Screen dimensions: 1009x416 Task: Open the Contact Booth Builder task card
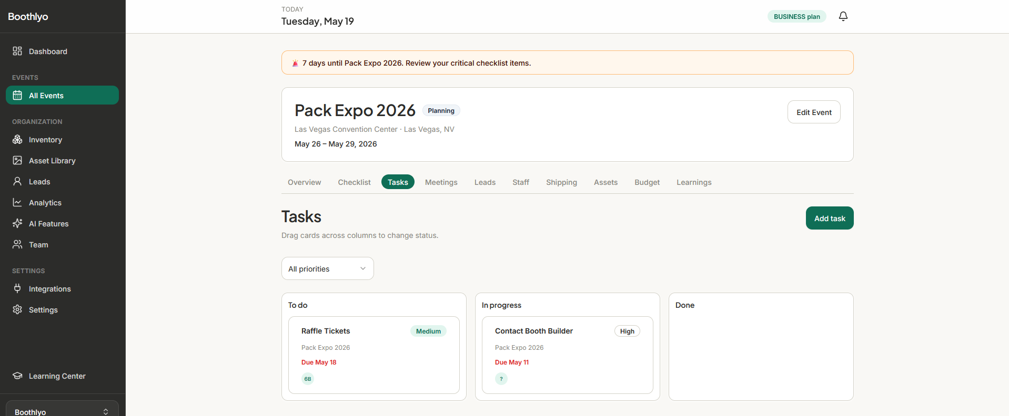[x=568, y=355]
